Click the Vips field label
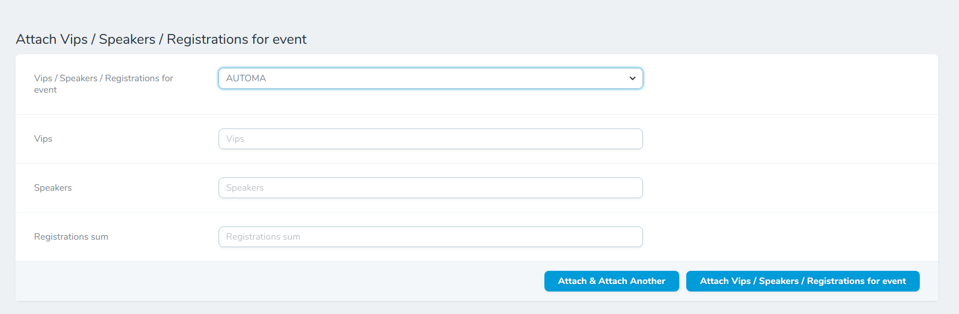 (43, 139)
